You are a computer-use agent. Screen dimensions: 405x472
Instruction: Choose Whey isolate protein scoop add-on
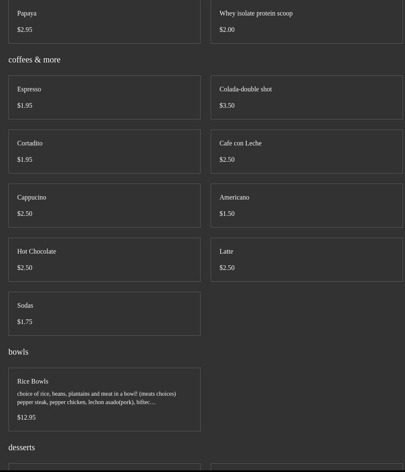306,21
